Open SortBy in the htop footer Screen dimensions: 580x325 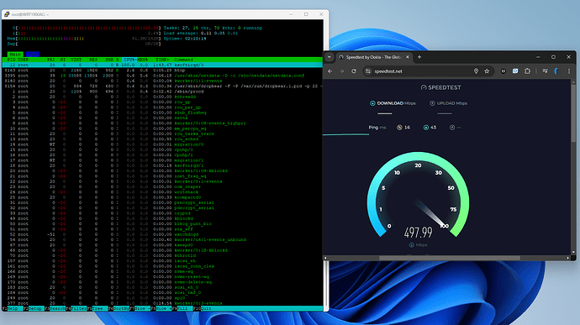coord(119,308)
